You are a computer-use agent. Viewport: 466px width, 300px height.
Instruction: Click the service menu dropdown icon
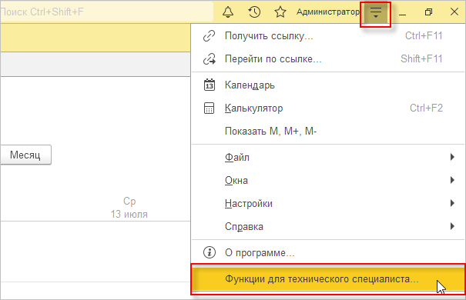(x=376, y=13)
